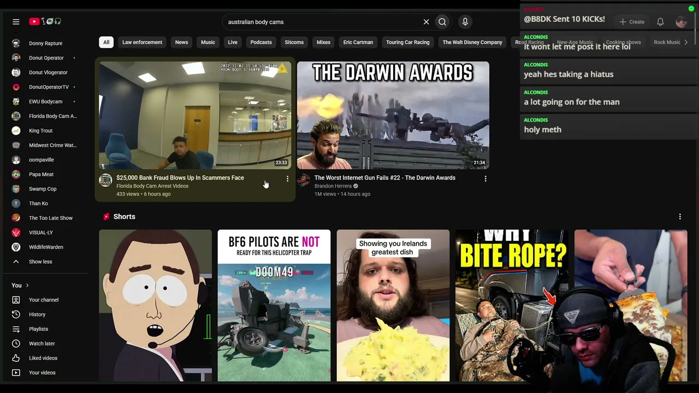Viewport: 699px width, 393px height.
Task: Click the Your channel icon
Action: click(x=16, y=300)
